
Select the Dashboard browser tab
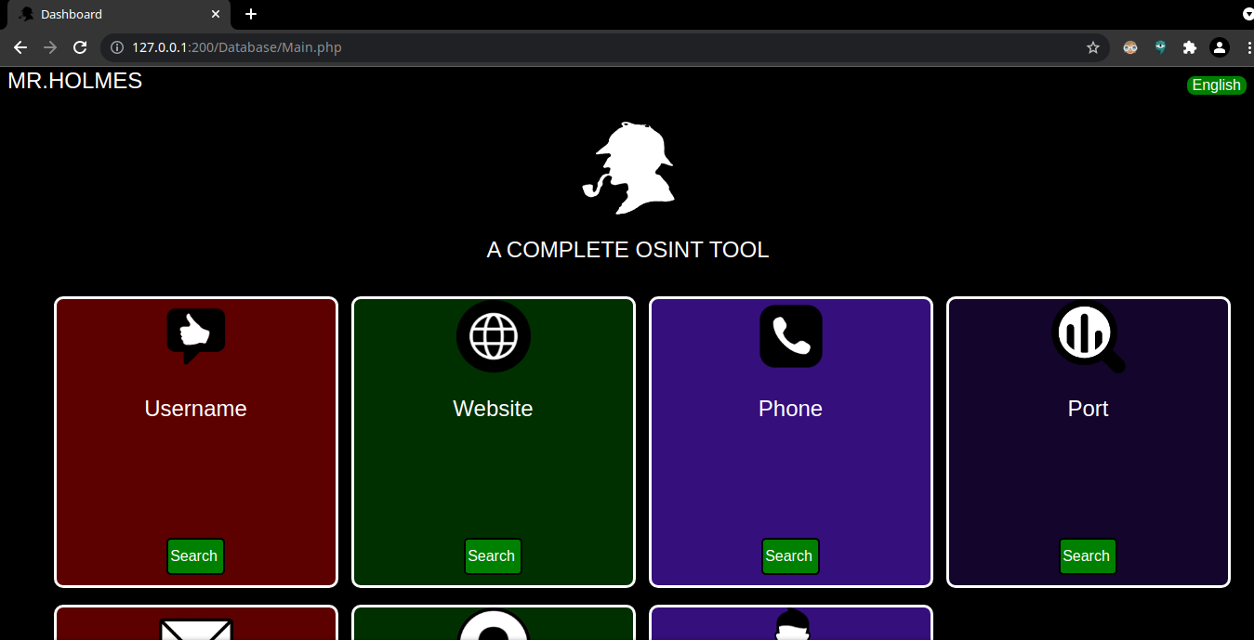(x=119, y=14)
